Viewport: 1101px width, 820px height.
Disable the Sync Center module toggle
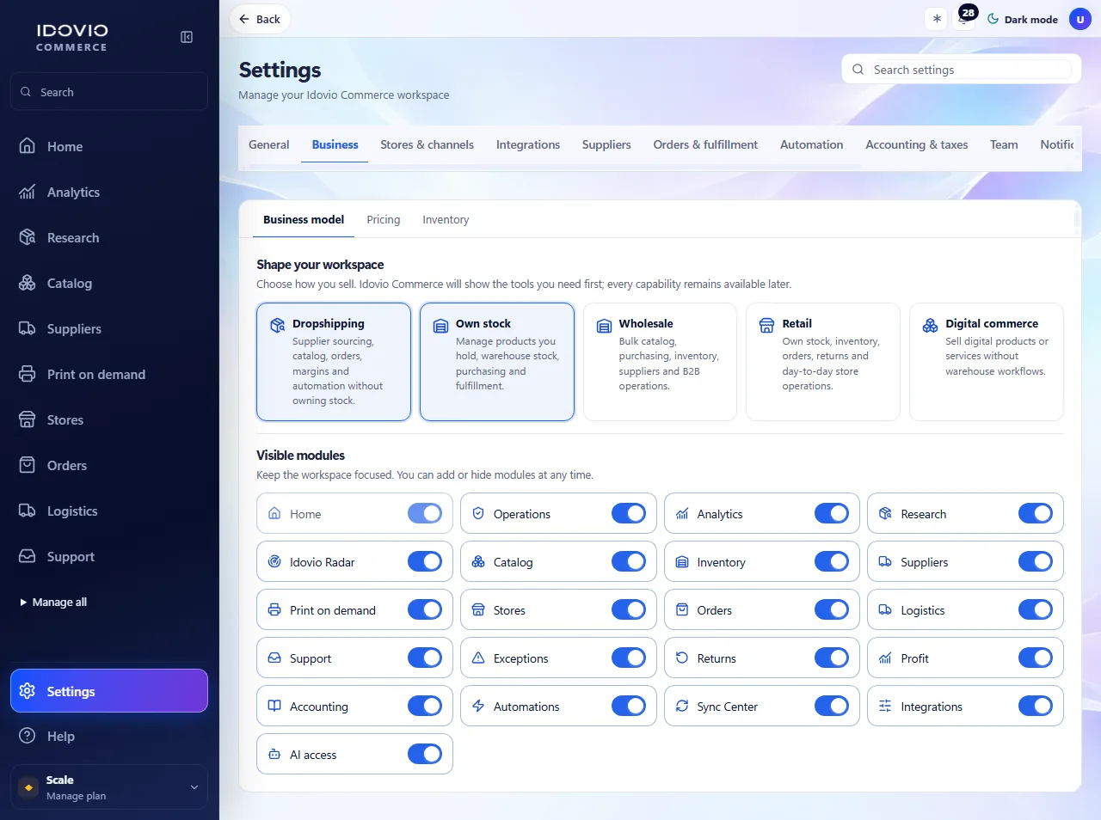(x=832, y=706)
